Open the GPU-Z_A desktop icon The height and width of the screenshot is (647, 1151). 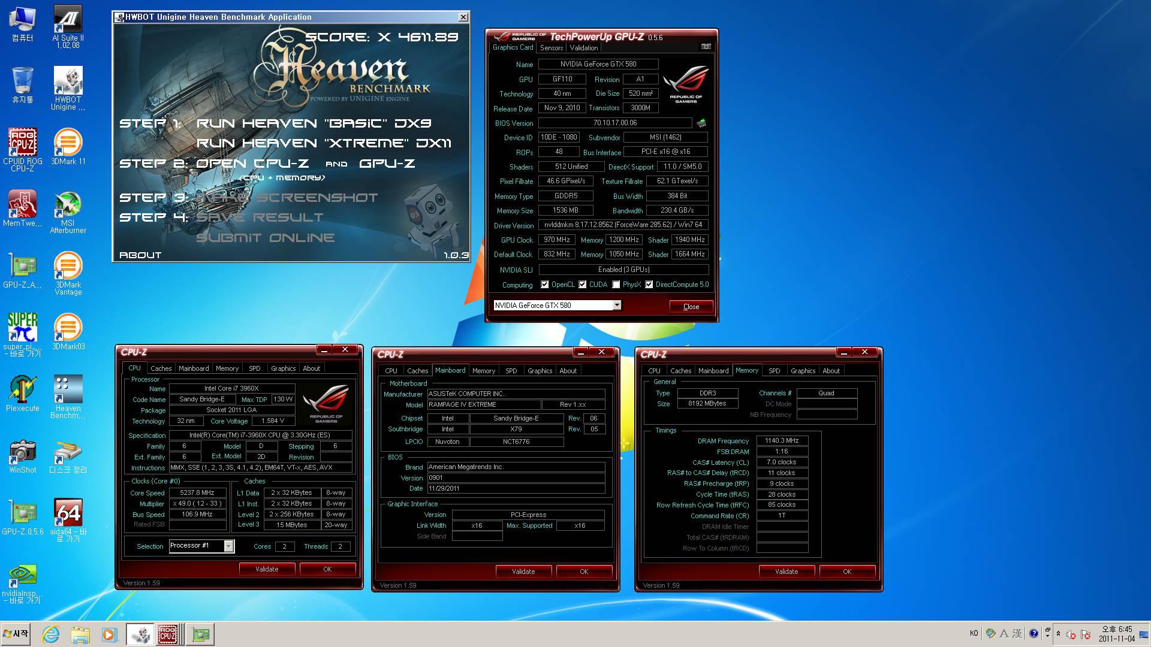click(x=22, y=270)
